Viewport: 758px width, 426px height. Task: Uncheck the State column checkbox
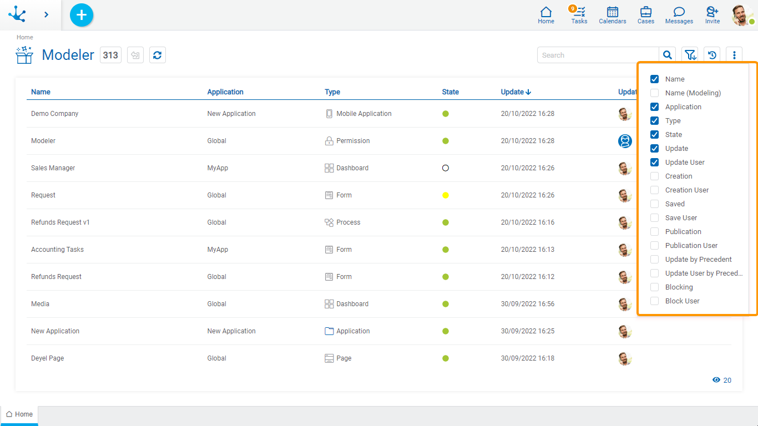pyautogui.click(x=654, y=135)
